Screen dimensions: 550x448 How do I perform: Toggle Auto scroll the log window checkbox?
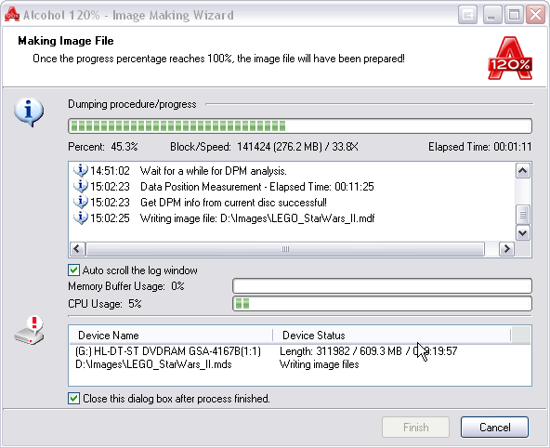pyautogui.click(x=73, y=270)
